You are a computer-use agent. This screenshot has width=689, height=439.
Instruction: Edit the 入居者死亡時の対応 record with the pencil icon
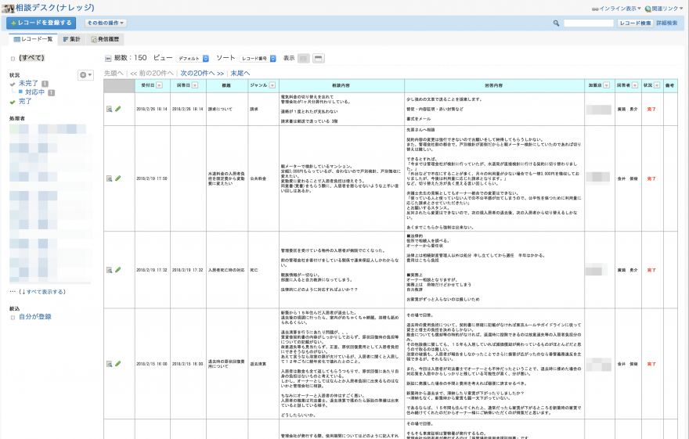coord(117,270)
